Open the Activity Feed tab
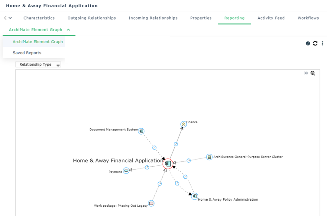Viewport: 327px width, 216px height. [271, 18]
